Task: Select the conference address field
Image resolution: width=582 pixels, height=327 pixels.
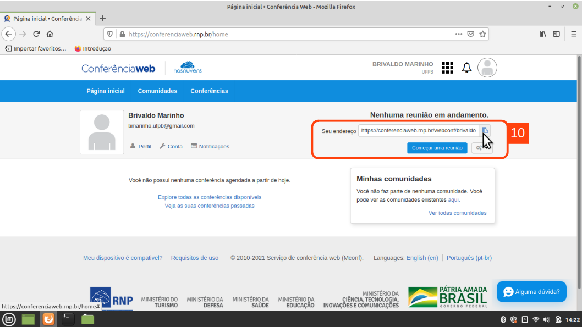Action: tap(418, 131)
